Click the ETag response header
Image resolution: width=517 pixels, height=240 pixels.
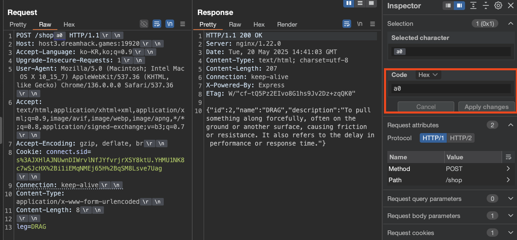click(281, 94)
